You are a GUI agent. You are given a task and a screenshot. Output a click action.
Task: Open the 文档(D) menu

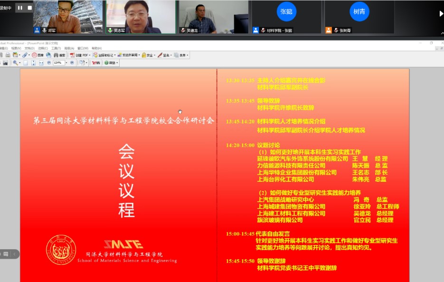(29, 48)
